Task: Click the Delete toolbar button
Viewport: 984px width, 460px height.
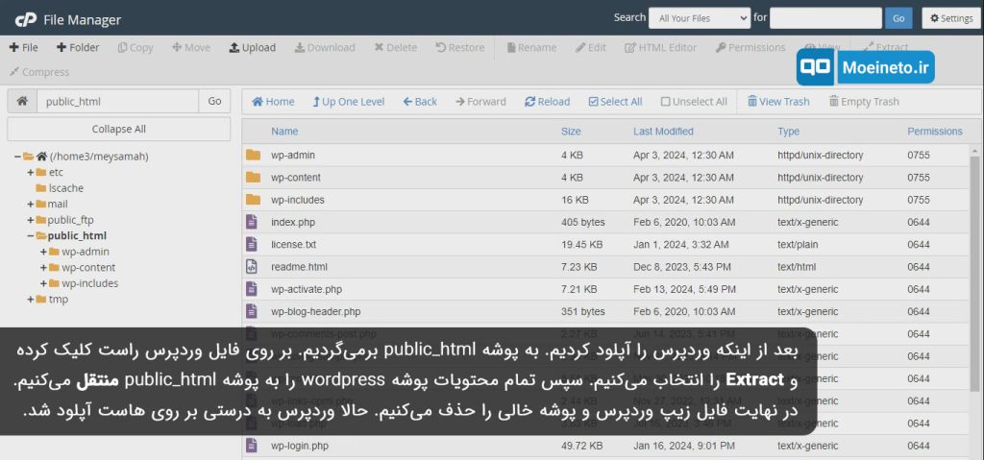Action: point(395,48)
